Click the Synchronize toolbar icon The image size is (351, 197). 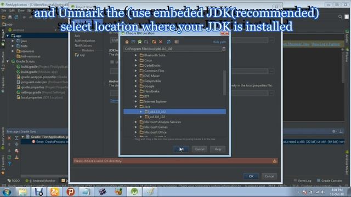click(16, 17)
